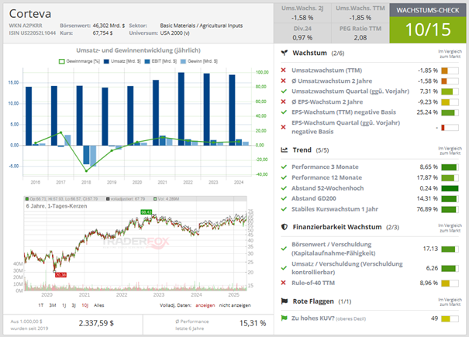
Task: Toggle Umsatz [Mrd. $] legend entry
Action: pos(122,61)
